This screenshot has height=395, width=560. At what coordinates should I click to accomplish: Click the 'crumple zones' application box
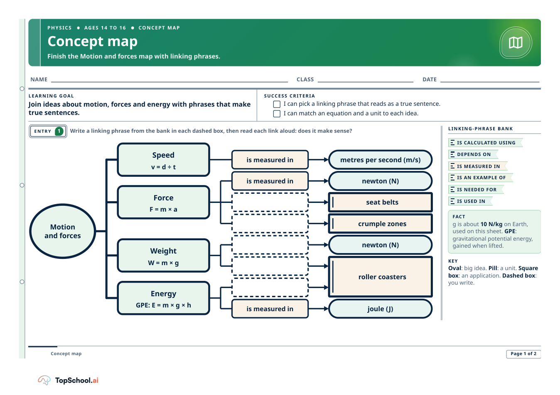point(381,224)
